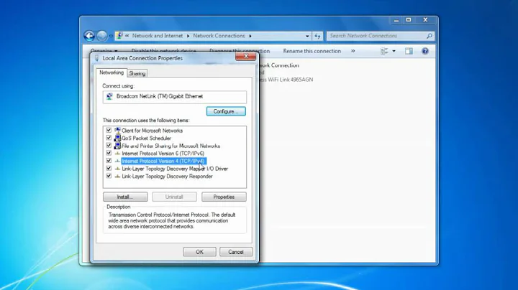This screenshot has height=290, width=518.
Task: Uncheck Client for Microsoft Networks
Action: [x=109, y=130]
